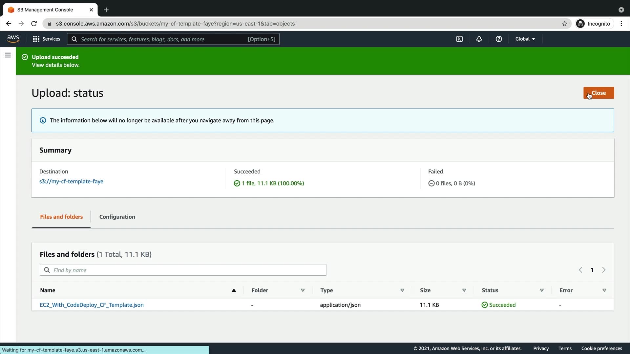Sort by the Size column arrow

pos(464,290)
